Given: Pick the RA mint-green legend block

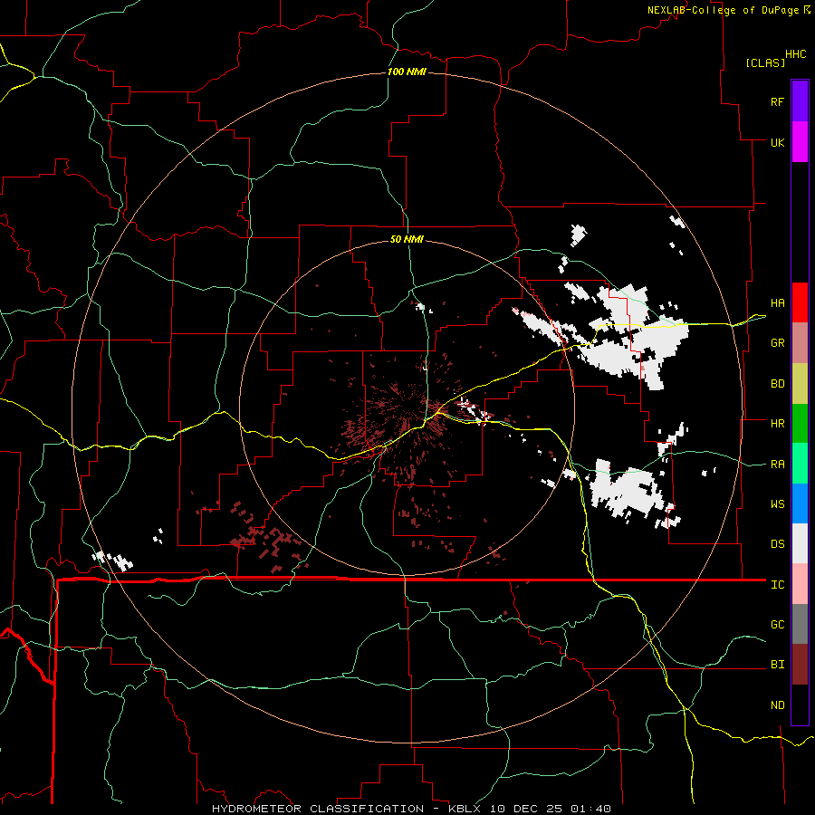Looking at the screenshot, I should [800, 464].
